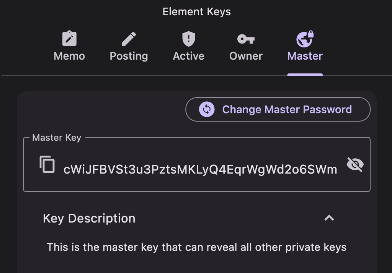This screenshot has width=392, height=273.
Task: Copy the master key to clipboard
Action: click(x=47, y=164)
